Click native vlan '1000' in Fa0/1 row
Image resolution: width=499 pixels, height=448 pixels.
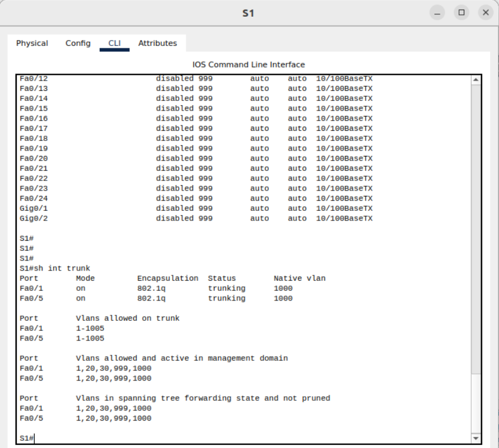pos(283,289)
